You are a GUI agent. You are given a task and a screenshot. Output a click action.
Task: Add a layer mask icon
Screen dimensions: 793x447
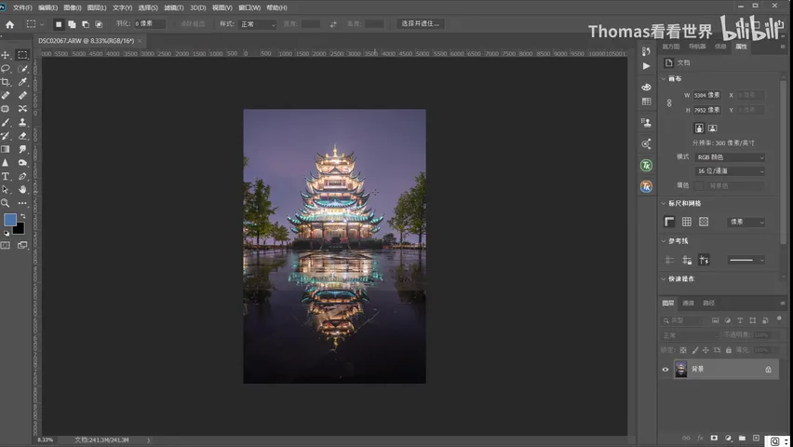point(714,438)
